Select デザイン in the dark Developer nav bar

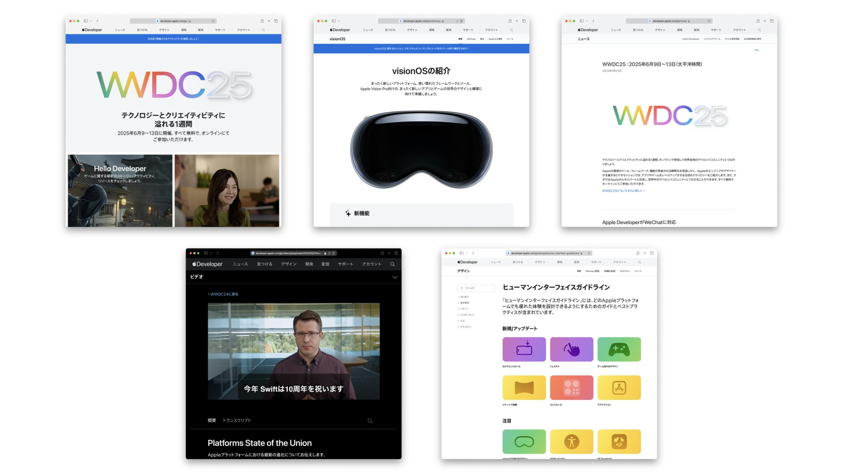[288, 264]
